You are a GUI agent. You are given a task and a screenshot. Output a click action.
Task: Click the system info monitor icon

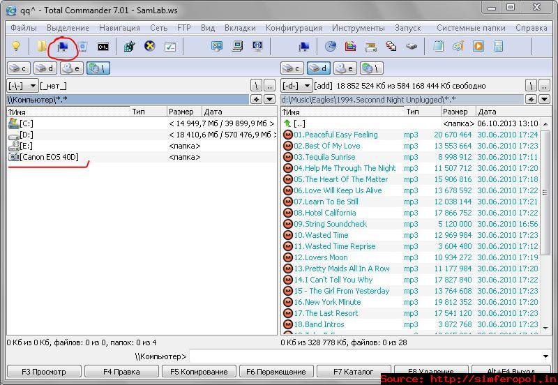coord(257,46)
